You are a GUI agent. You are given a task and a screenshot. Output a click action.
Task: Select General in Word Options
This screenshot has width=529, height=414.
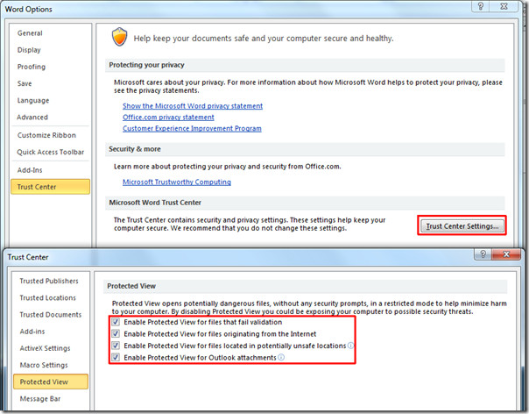pos(50,33)
